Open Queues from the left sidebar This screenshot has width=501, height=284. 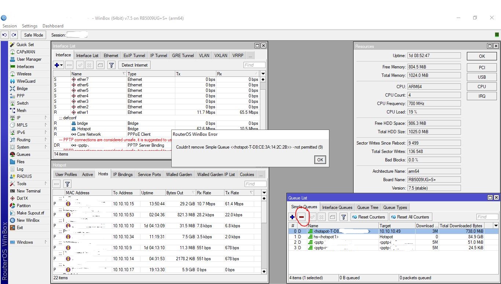click(x=23, y=154)
